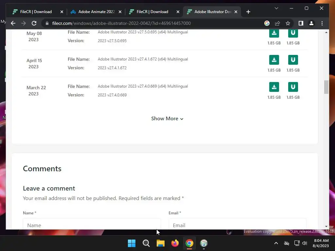Open File Explorer from taskbar

click(x=160, y=243)
